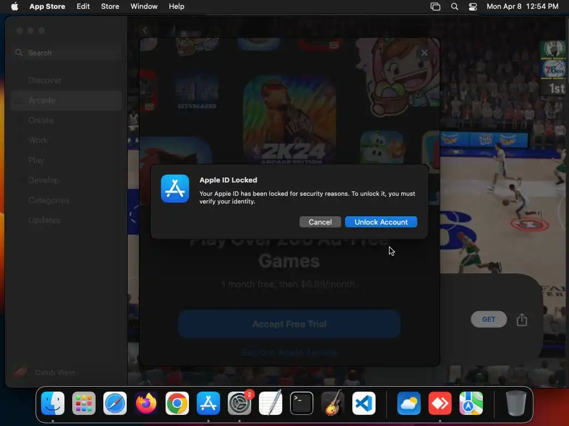This screenshot has width=569, height=426.
Task: Cancel the Apple ID Locked dialog
Action: [x=320, y=222]
